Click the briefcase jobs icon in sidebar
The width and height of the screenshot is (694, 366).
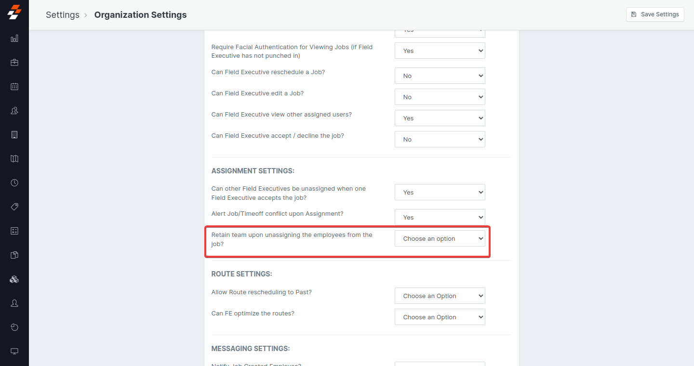[x=14, y=63]
